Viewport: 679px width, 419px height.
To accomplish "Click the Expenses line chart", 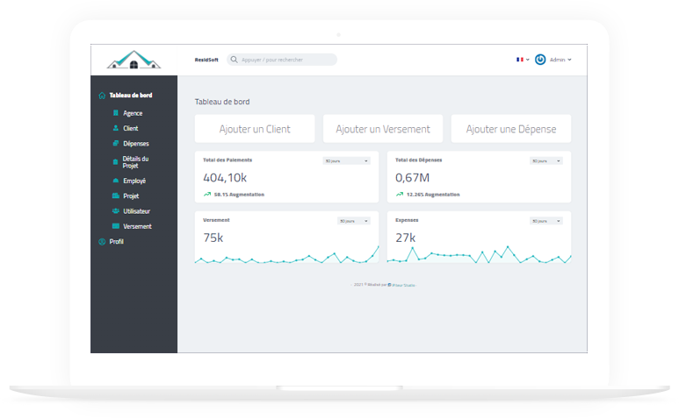I will coord(479,254).
